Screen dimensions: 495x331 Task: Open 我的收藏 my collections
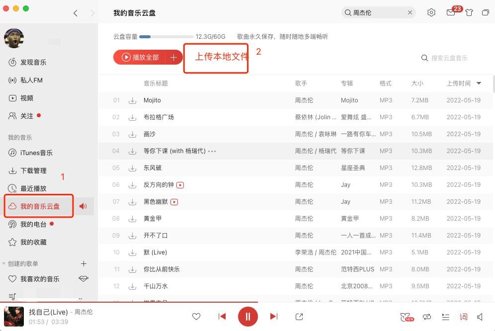[x=32, y=242]
